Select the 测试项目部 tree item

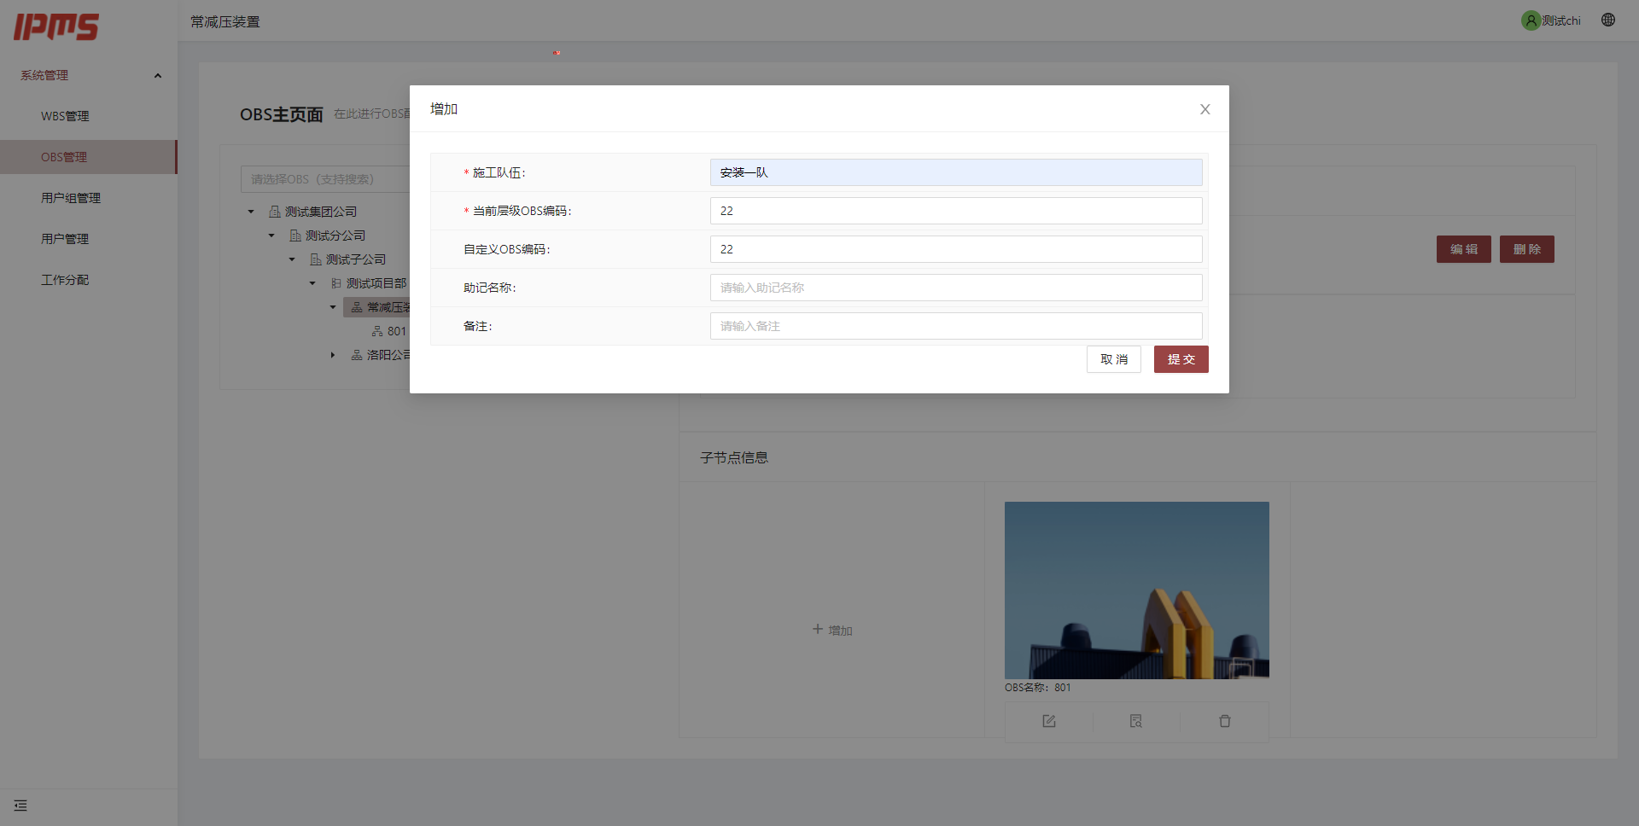tap(368, 283)
